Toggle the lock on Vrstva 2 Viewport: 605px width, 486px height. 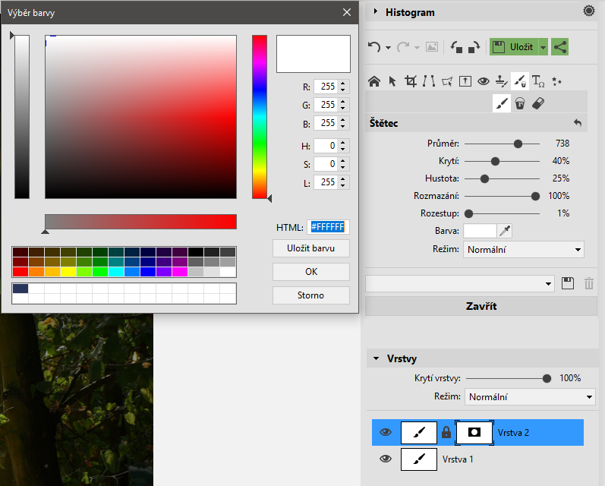coord(446,432)
